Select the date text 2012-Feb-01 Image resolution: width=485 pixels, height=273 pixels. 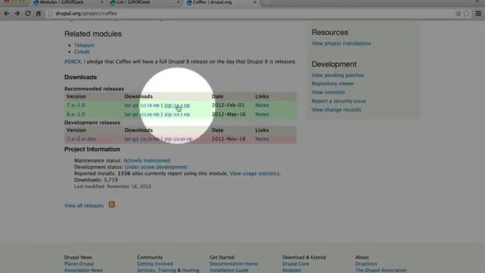228,105
